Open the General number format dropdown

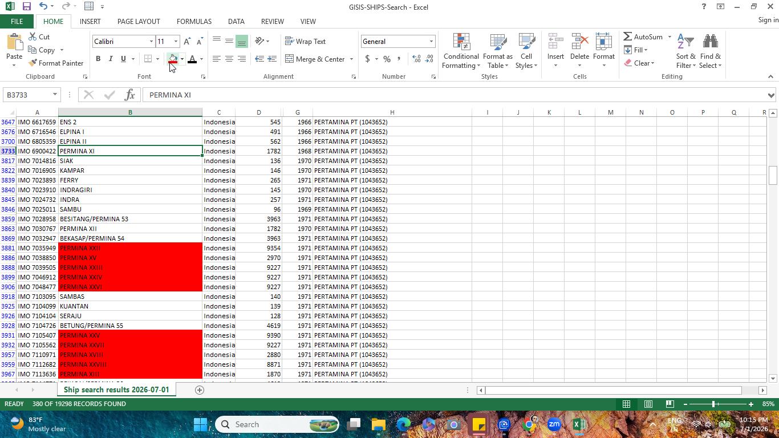tap(431, 42)
